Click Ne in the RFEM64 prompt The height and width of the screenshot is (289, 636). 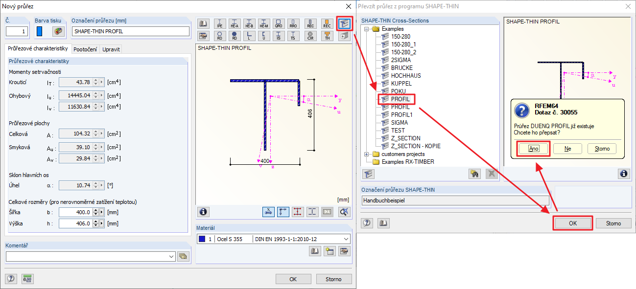(567, 149)
